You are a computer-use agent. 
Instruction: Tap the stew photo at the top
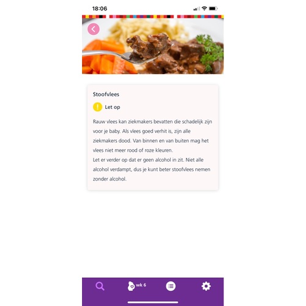coord(153,46)
